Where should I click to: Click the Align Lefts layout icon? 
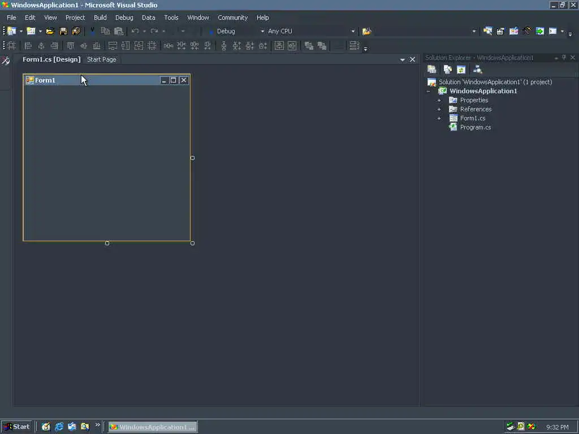[28, 46]
